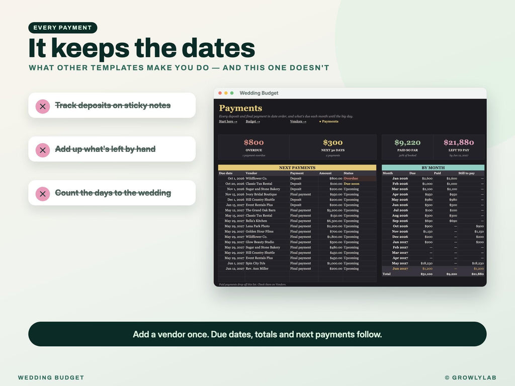Select the "$1,800.00" amount for Wildflower Co.
This screenshot has width=515, height=386.
[x=334, y=237]
